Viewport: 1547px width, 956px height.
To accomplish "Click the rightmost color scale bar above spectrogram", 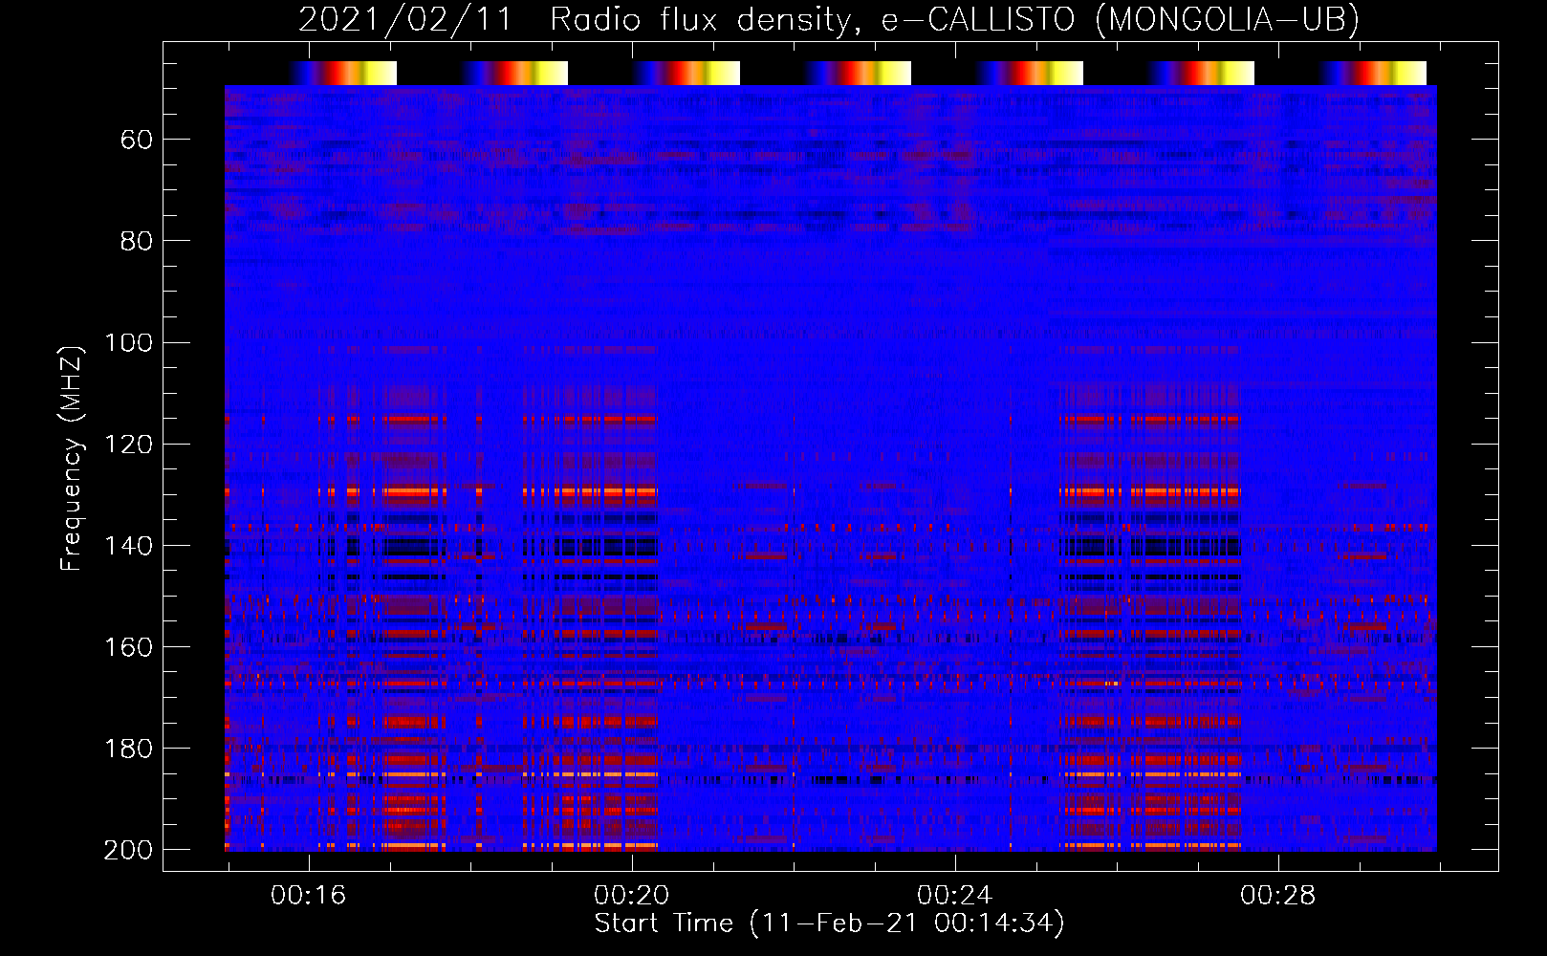I will point(1373,73).
